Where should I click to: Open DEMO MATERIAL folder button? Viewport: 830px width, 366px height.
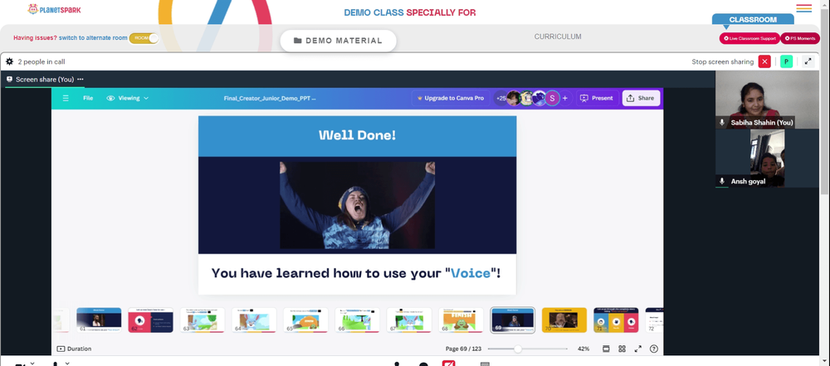coord(338,41)
